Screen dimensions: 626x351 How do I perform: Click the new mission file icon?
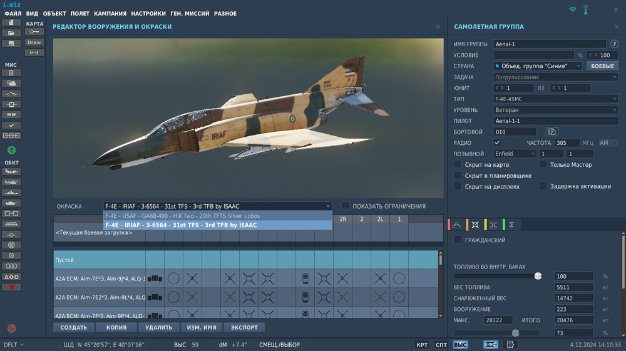(x=11, y=22)
